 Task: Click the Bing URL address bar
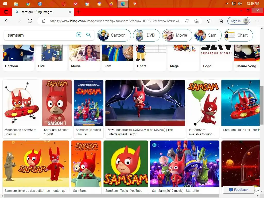click(115, 21)
